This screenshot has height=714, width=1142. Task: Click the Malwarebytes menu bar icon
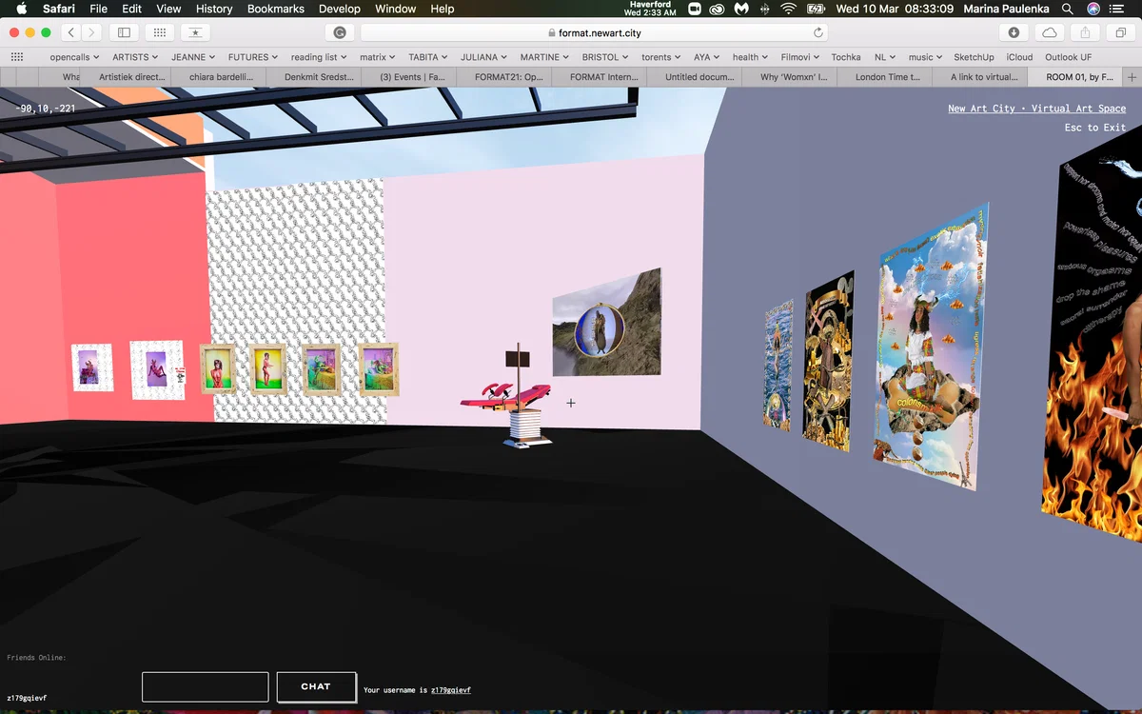(743, 9)
